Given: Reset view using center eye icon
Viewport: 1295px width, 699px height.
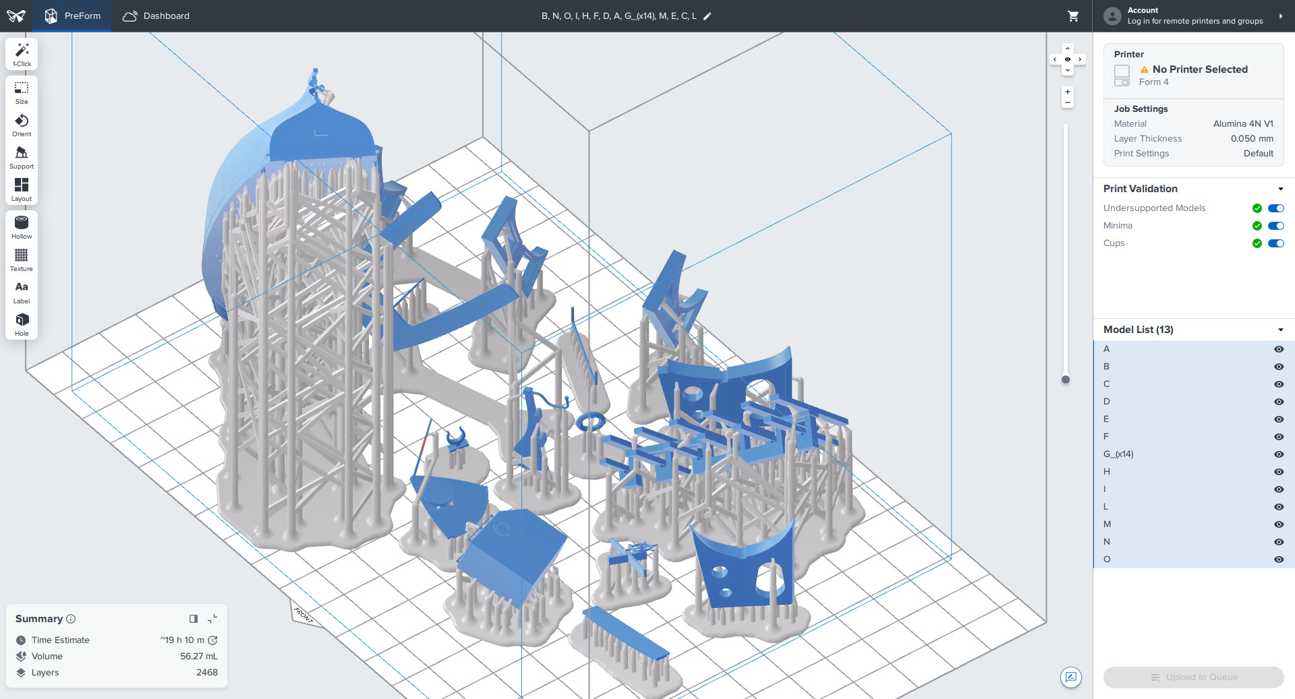Looking at the screenshot, I should pos(1068,59).
